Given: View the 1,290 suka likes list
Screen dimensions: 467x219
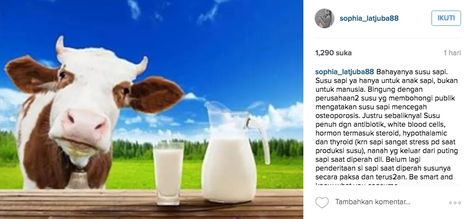Looking at the screenshot, I should pyautogui.click(x=333, y=53).
